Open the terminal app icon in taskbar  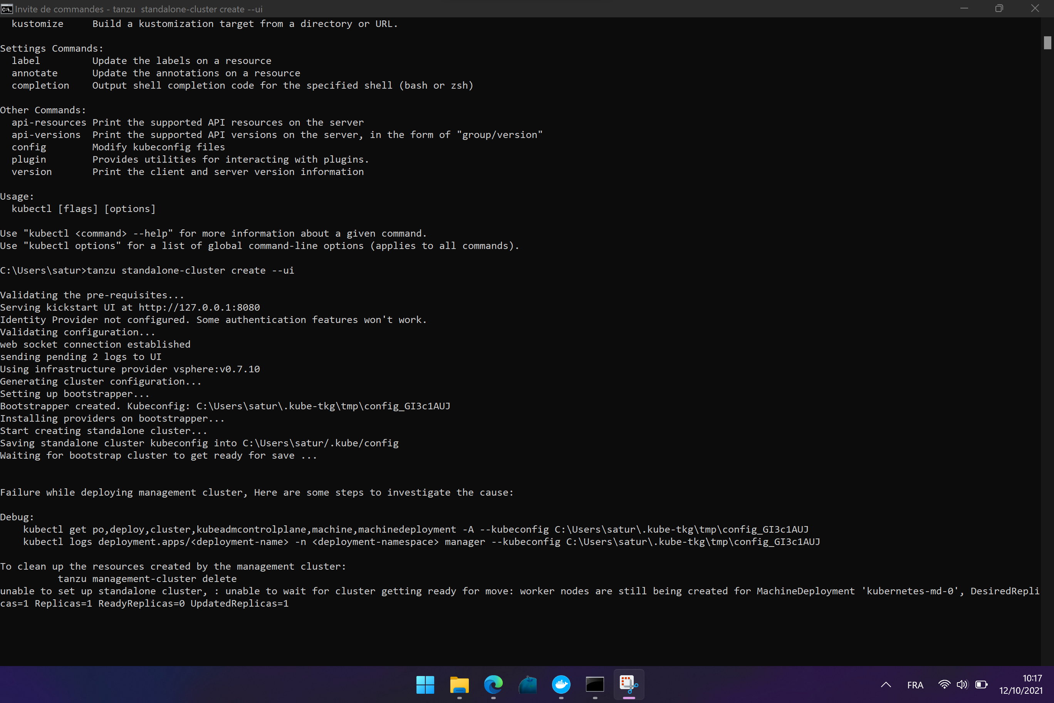pos(595,685)
